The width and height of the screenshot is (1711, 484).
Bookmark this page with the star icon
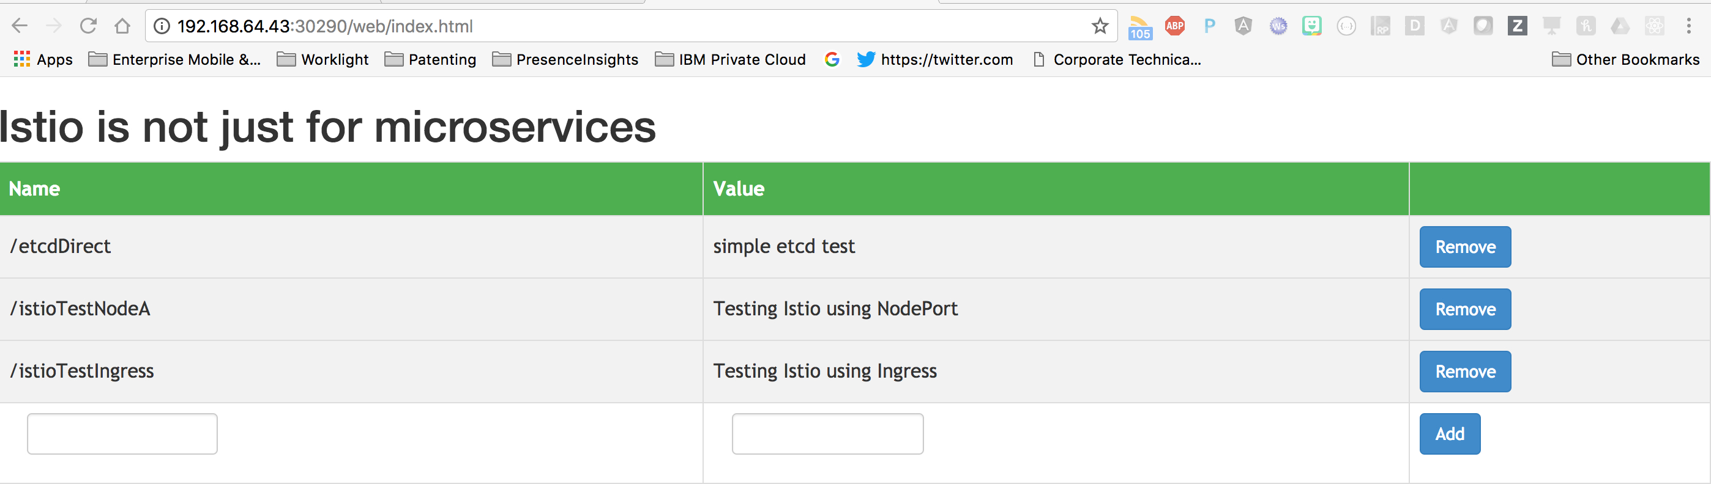1100,26
